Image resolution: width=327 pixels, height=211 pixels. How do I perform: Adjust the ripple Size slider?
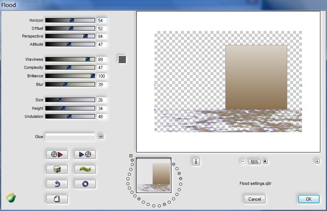click(x=70, y=100)
